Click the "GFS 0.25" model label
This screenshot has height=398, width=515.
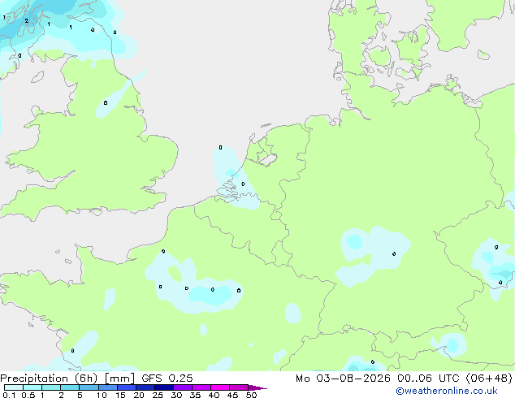(x=167, y=379)
